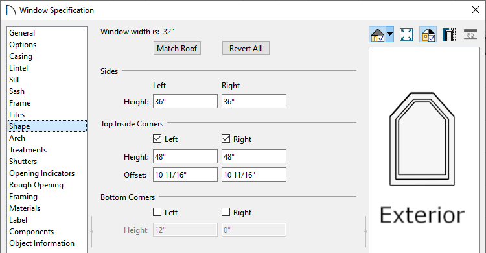The image size is (486, 253).
Task: Click the Match Roof button
Action: pos(177,48)
